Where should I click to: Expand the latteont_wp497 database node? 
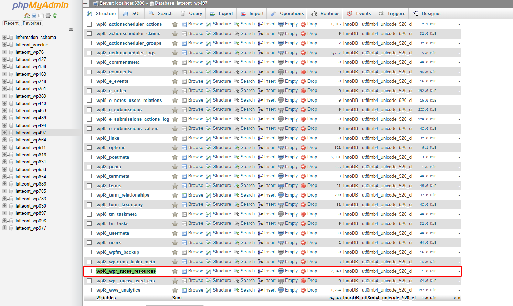[4, 133]
